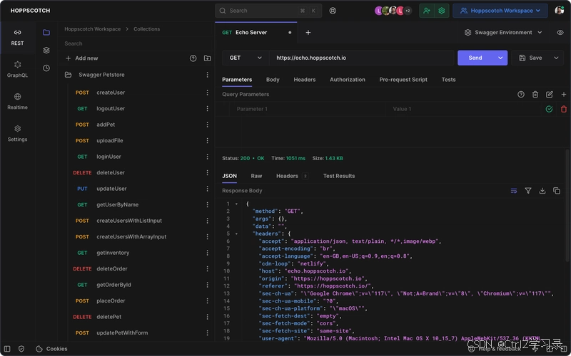Open workspace settings gear icon
Screen dimensions: 571x356
click(x=442, y=11)
